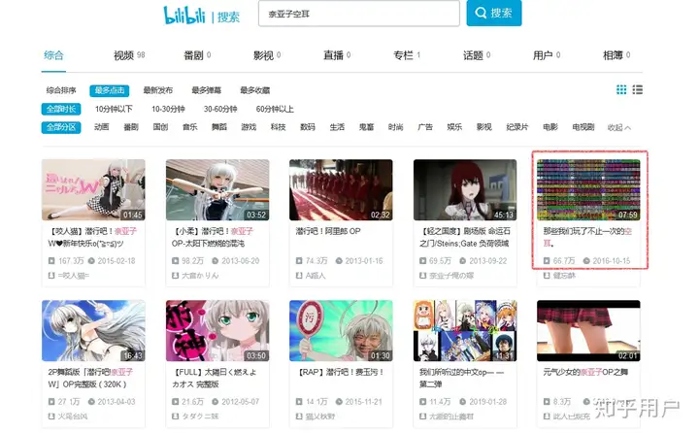The image size is (699, 433).
Task: Filter duration to 60分钟以上
Action: (x=275, y=109)
